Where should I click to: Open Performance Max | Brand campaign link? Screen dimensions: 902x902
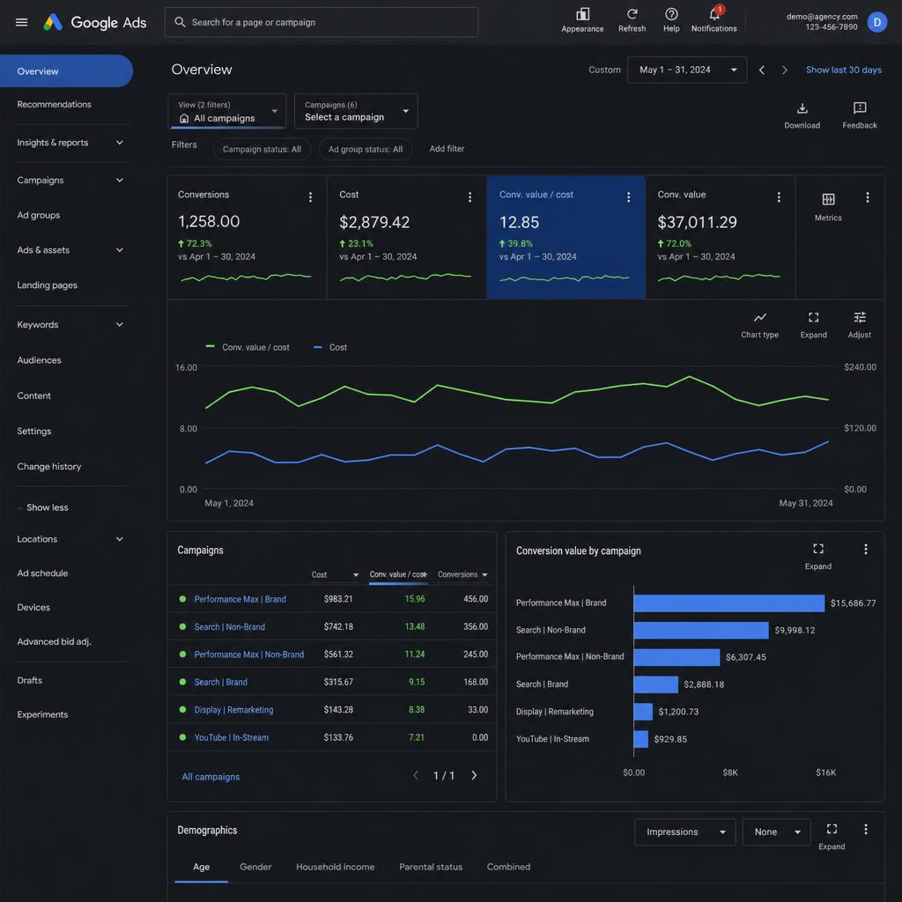tap(240, 599)
